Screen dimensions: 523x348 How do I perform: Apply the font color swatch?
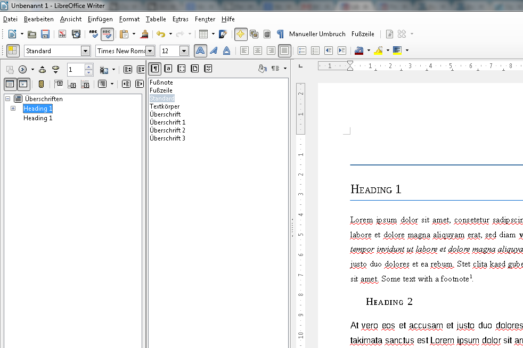coord(359,51)
